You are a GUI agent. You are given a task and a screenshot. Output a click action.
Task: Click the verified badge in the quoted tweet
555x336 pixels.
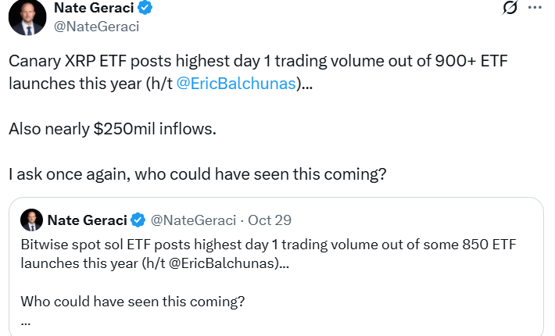point(138,220)
